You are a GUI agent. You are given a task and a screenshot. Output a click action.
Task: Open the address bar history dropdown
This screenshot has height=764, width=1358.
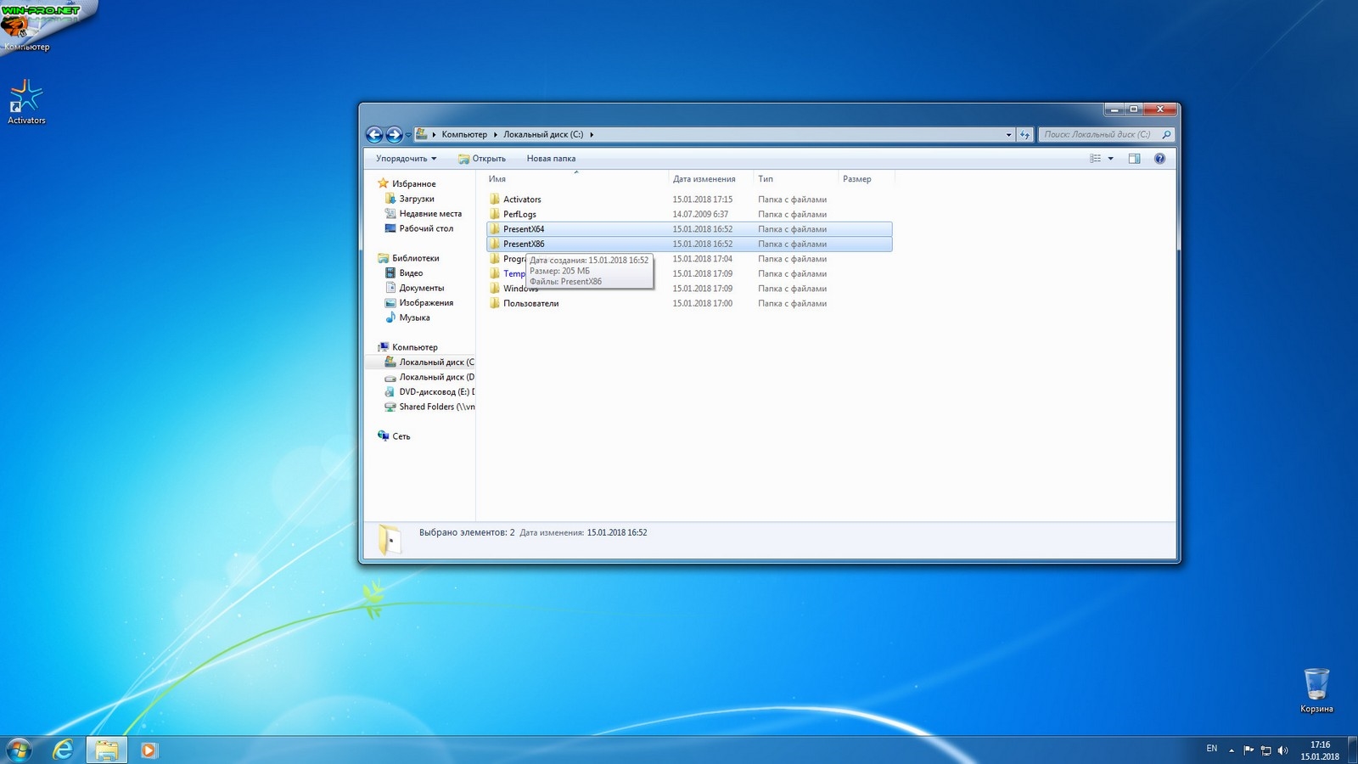(x=1008, y=134)
